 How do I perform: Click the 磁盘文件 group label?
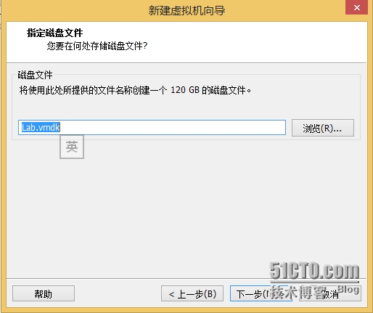35,75
